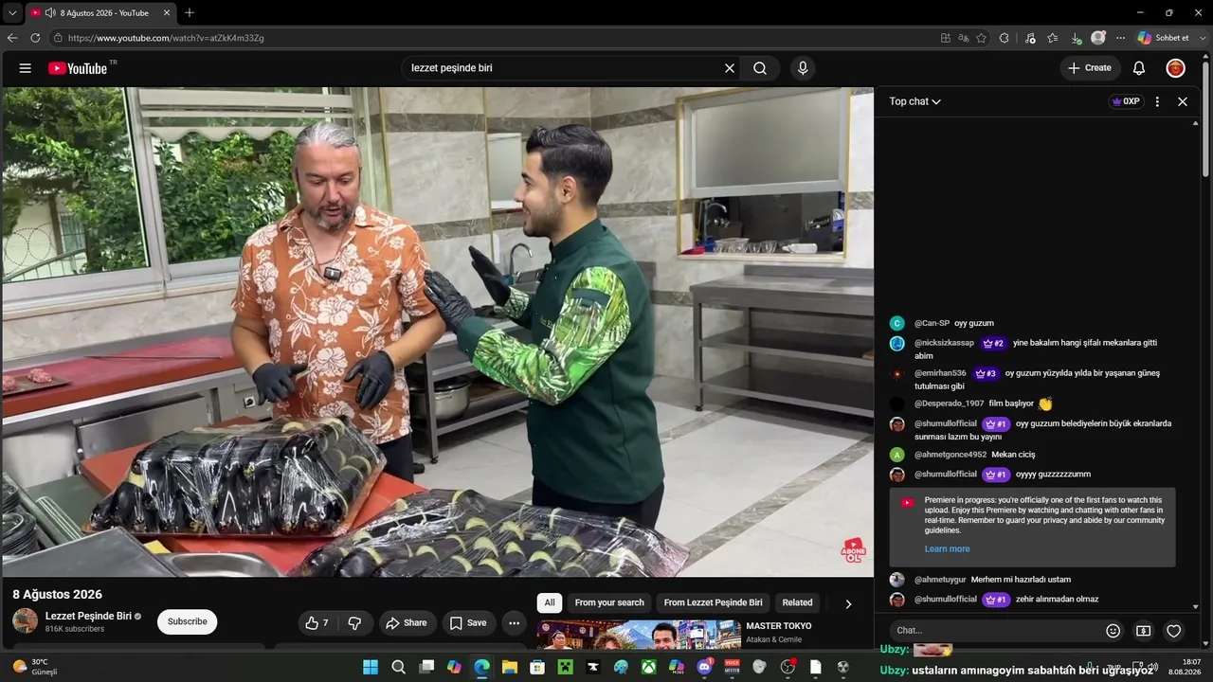This screenshot has height=682, width=1213.
Task: Open the channel avatar beside the Subscribe button
Action: [x=26, y=621]
